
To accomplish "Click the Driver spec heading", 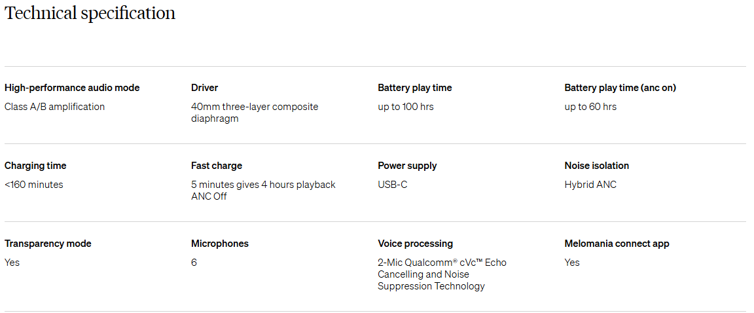I will tap(204, 88).
